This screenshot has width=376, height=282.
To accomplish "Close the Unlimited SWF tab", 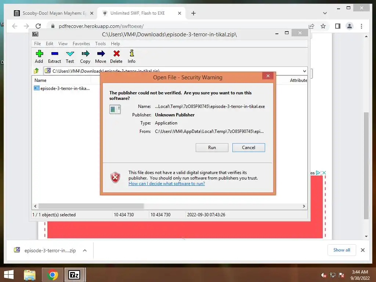I will [179, 13].
